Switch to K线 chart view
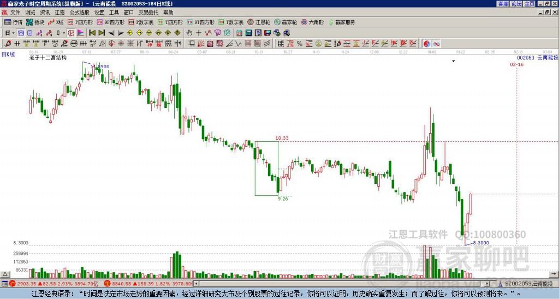The width and height of the screenshot is (559, 299). click(56, 22)
